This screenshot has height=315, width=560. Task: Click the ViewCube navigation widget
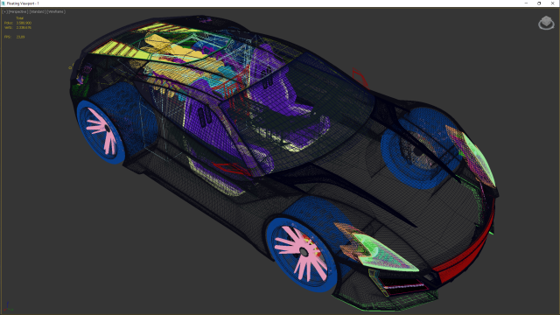coord(546,23)
